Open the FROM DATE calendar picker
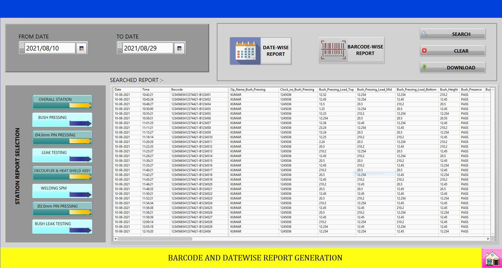This screenshot has width=502, height=268. click(x=81, y=48)
